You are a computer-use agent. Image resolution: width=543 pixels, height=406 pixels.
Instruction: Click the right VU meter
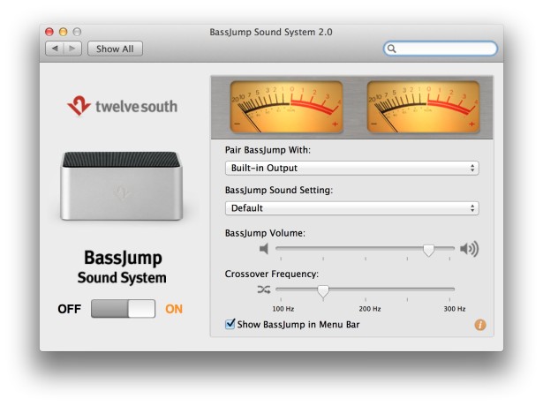(x=423, y=107)
